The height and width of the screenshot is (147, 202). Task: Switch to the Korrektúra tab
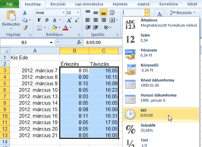click(x=169, y=4)
